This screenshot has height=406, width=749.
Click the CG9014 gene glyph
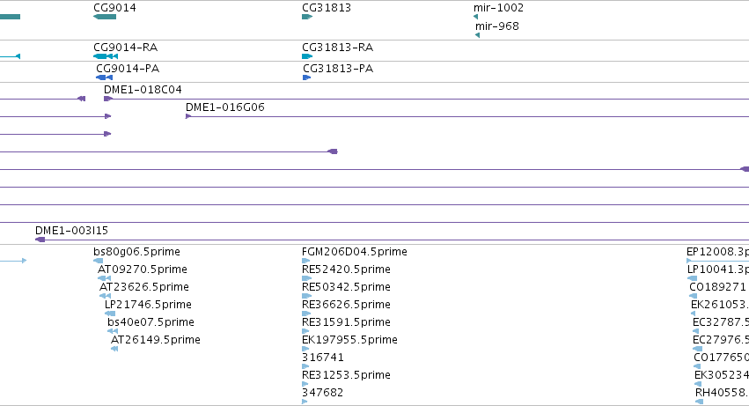[x=105, y=17]
